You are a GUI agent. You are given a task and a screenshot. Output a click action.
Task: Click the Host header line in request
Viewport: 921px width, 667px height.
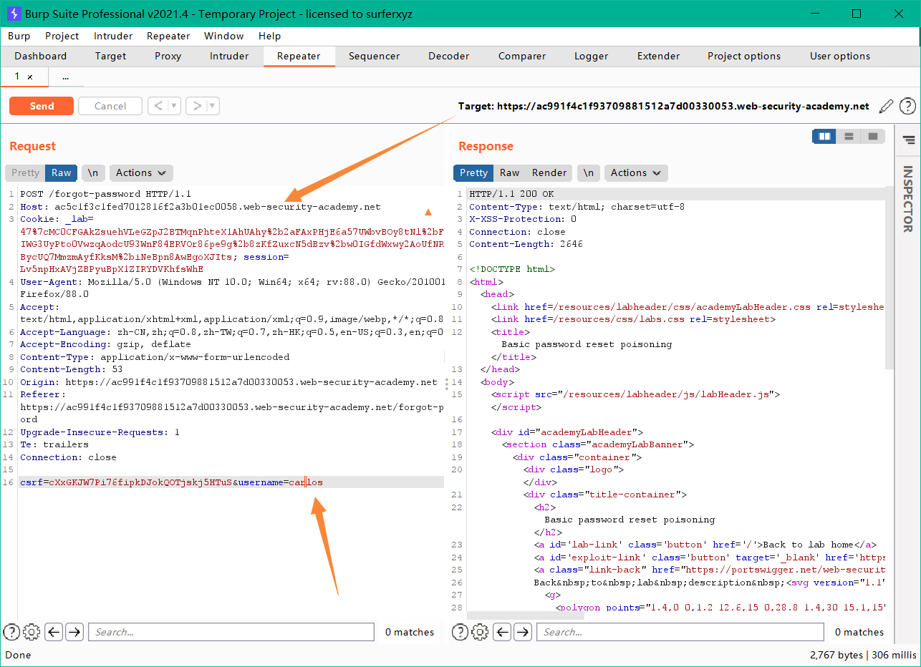(200, 207)
